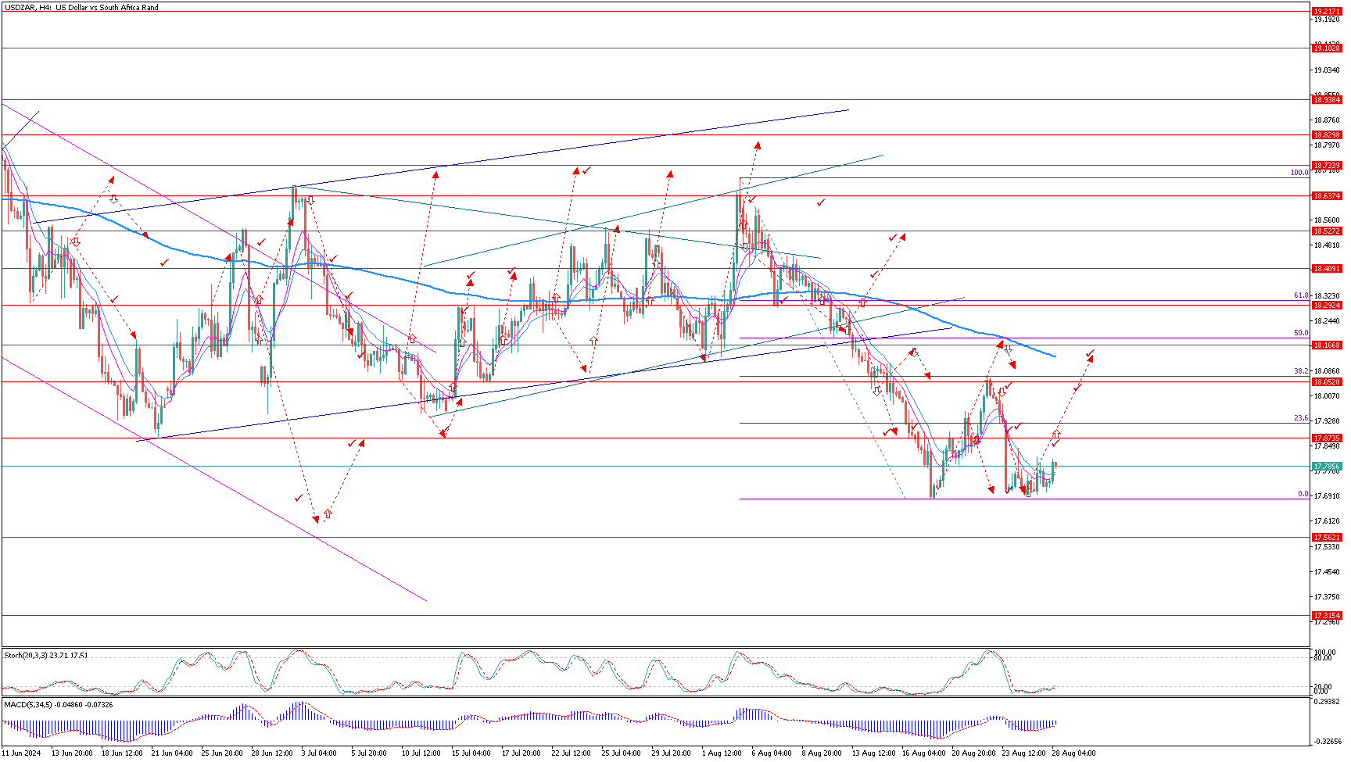Screen dimensions: 1351x762
Task: Click the 17 Jul 20:00 time label
Action: tap(522, 753)
